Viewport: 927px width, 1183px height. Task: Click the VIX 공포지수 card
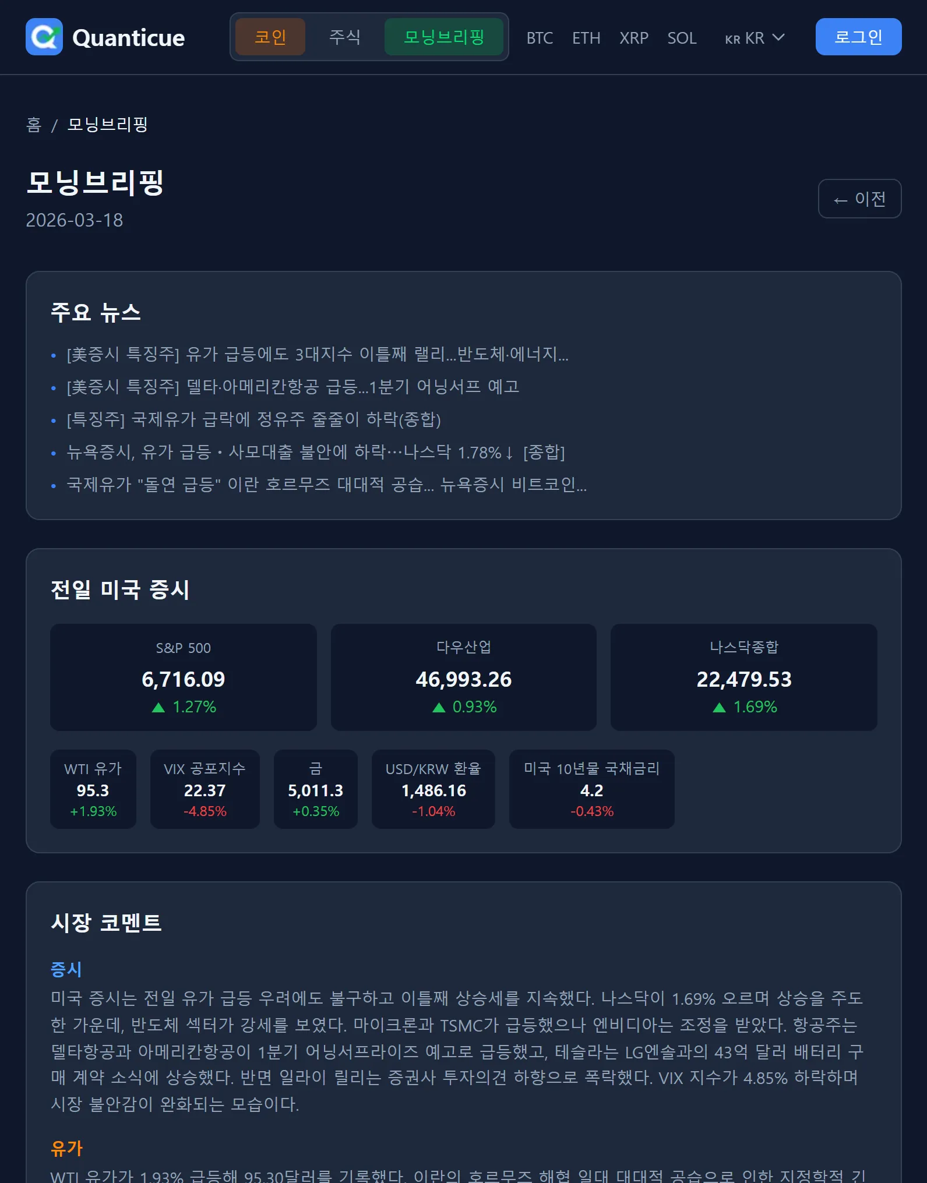pyautogui.click(x=205, y=789)
